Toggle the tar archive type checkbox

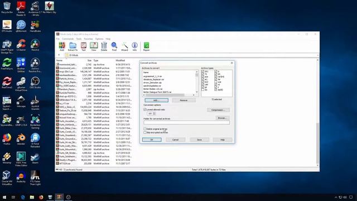click(216, 79)
